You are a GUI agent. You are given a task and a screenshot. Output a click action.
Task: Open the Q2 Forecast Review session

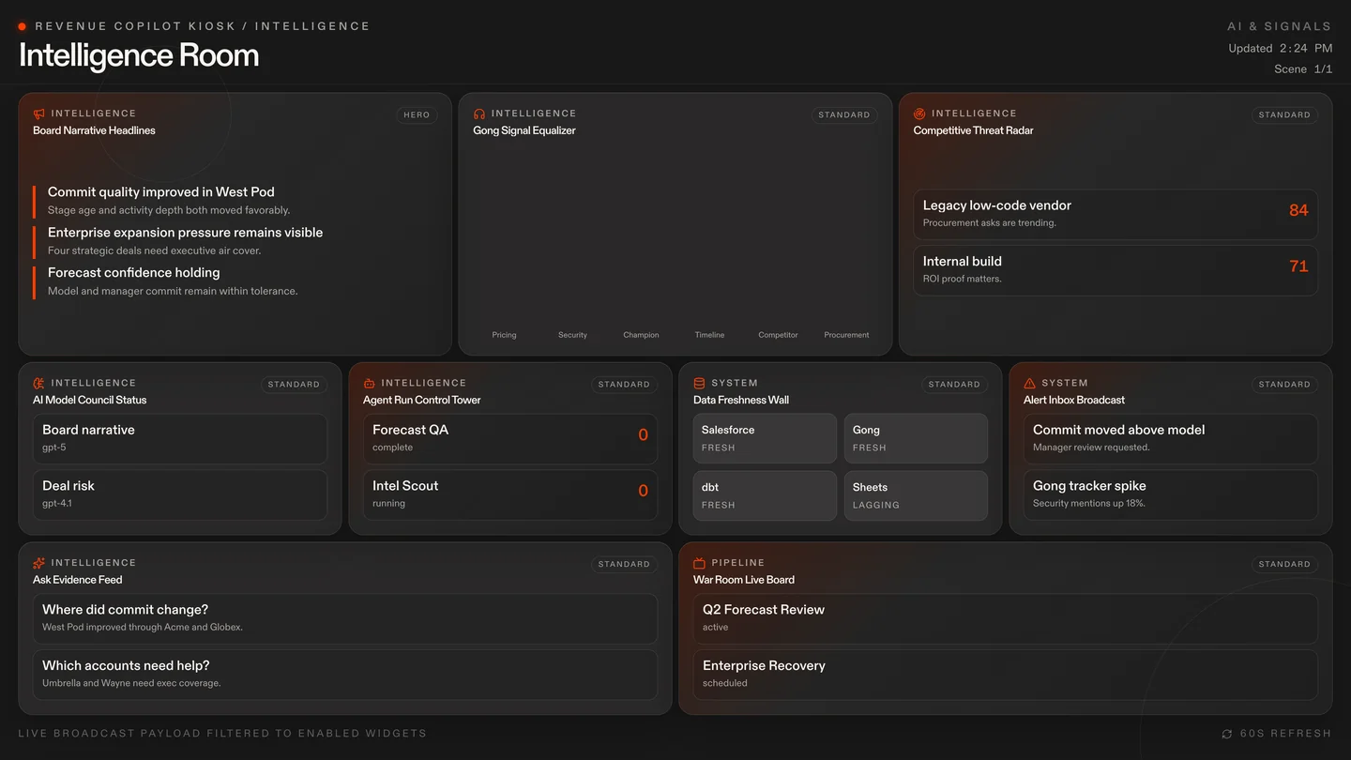[x=1006, y=618]
